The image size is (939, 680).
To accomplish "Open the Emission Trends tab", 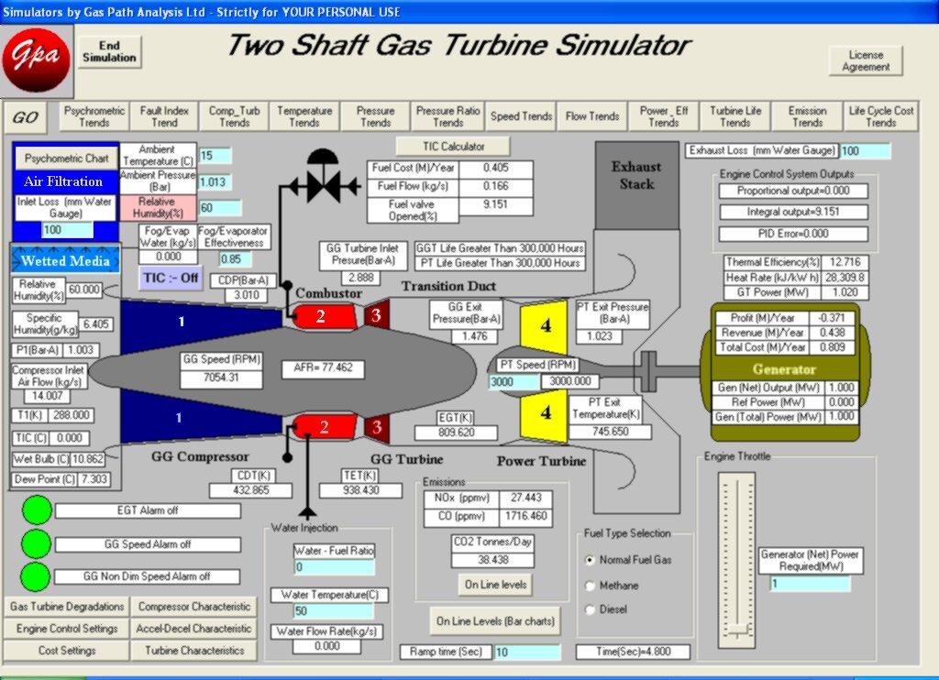I will tap(807, 116).
